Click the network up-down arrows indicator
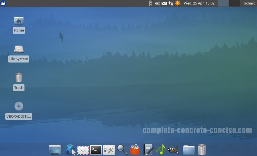This screenshot has height=156, width=257. tap(171, 3)
